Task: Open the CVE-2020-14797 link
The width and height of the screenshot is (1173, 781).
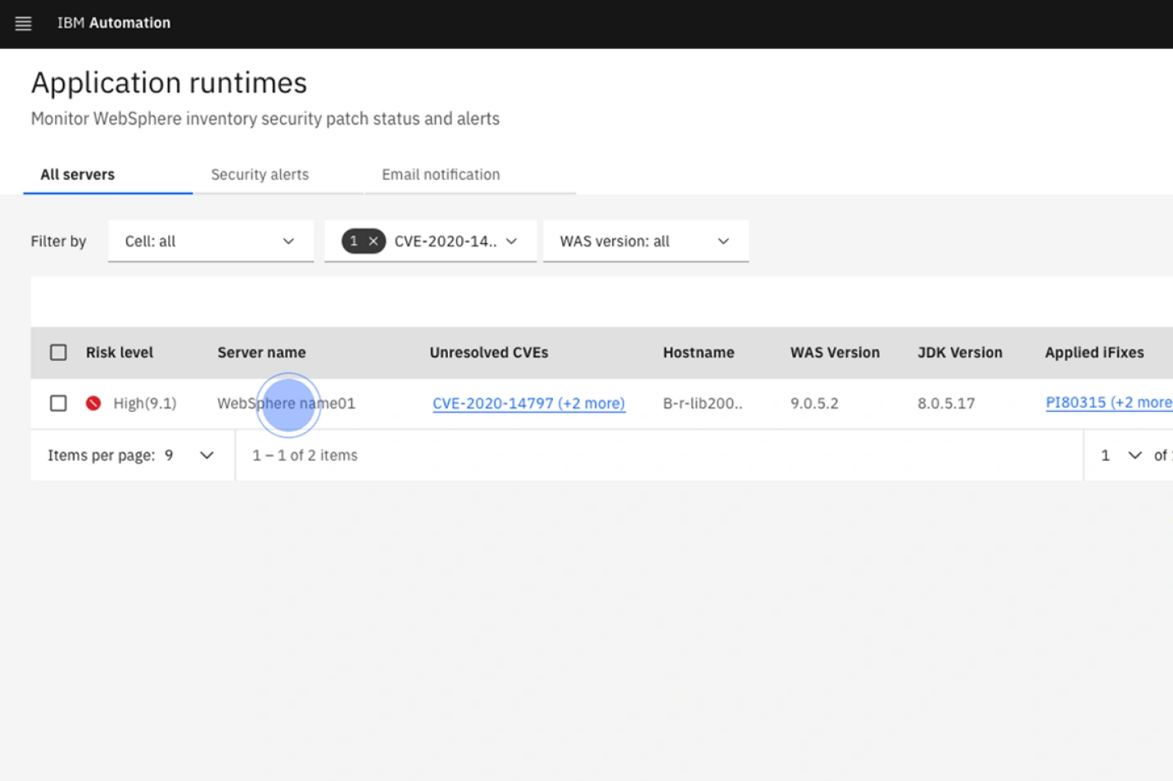Action: tap(528, 403)
